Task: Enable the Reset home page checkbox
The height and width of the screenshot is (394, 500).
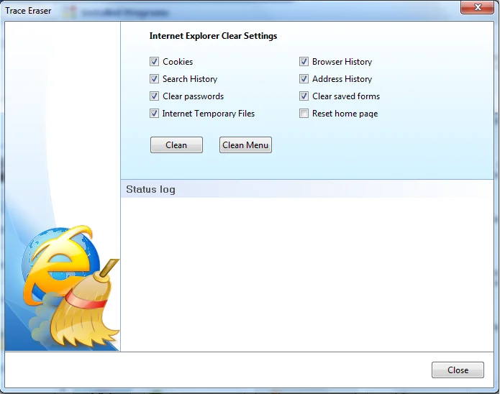Action: click(304, 113)
